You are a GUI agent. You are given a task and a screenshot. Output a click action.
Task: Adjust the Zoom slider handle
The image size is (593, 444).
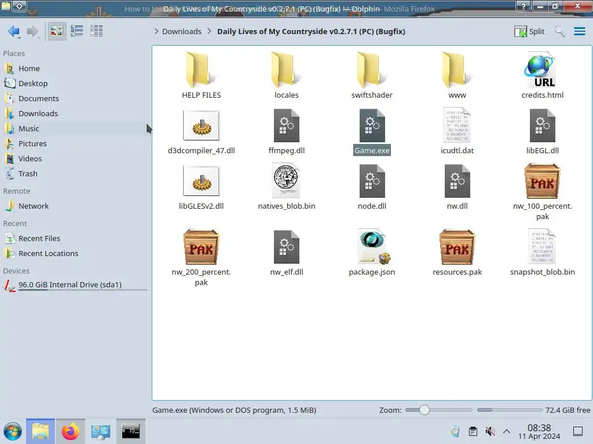(x=424, y=410)
